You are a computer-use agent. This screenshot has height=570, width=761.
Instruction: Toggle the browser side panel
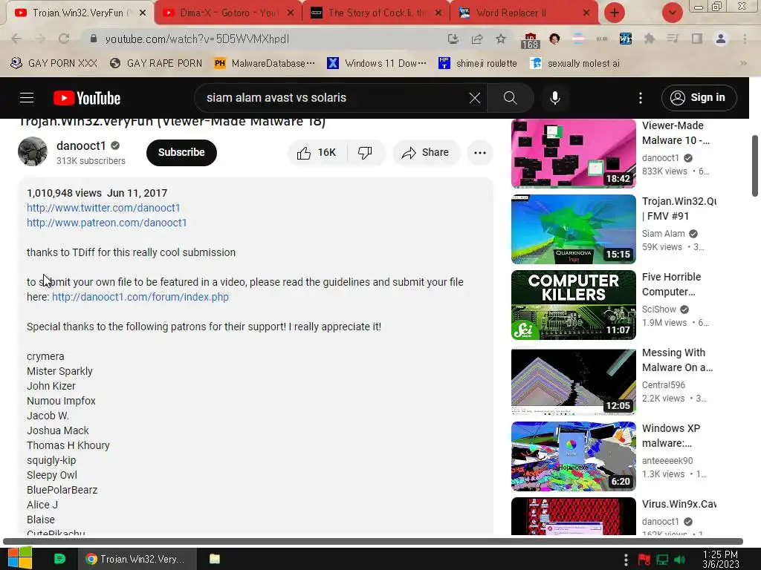(x=697, y=39)
